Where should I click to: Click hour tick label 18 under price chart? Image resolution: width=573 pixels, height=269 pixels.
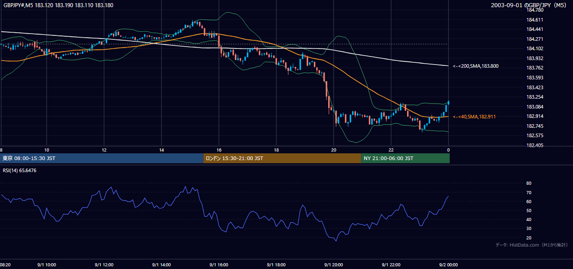click(x=277, y=150)
